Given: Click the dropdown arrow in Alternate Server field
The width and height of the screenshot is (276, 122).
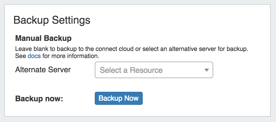Looking at the screenshot, I should [207, 70].
